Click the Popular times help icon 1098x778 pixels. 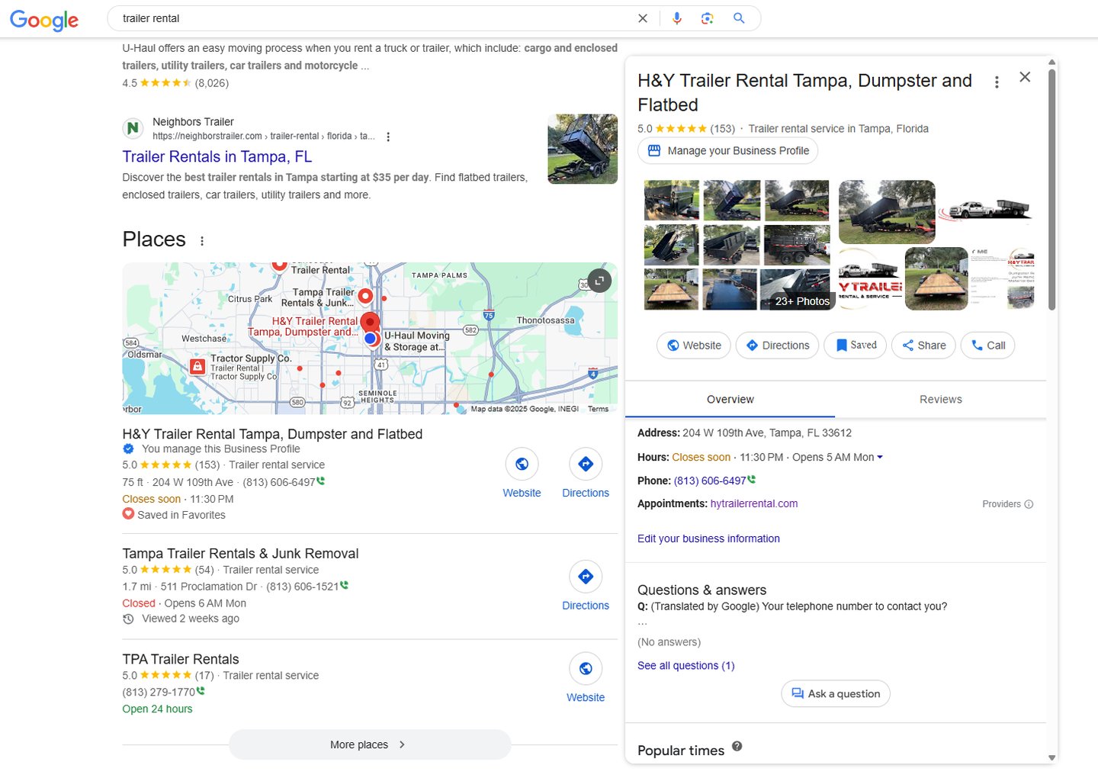click(737, 747)
